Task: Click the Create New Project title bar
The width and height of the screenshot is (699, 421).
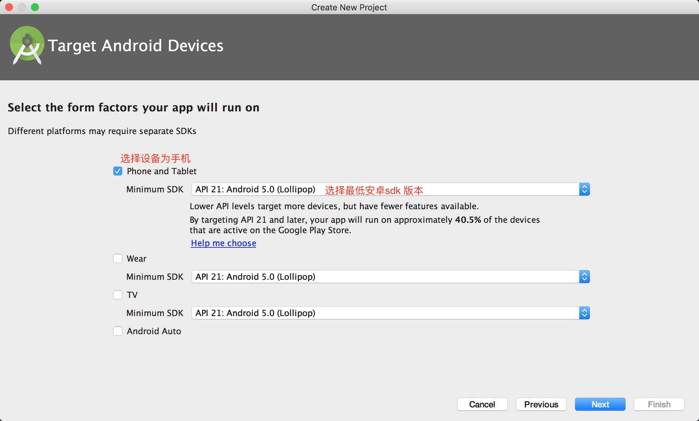Action: point(349,7)
